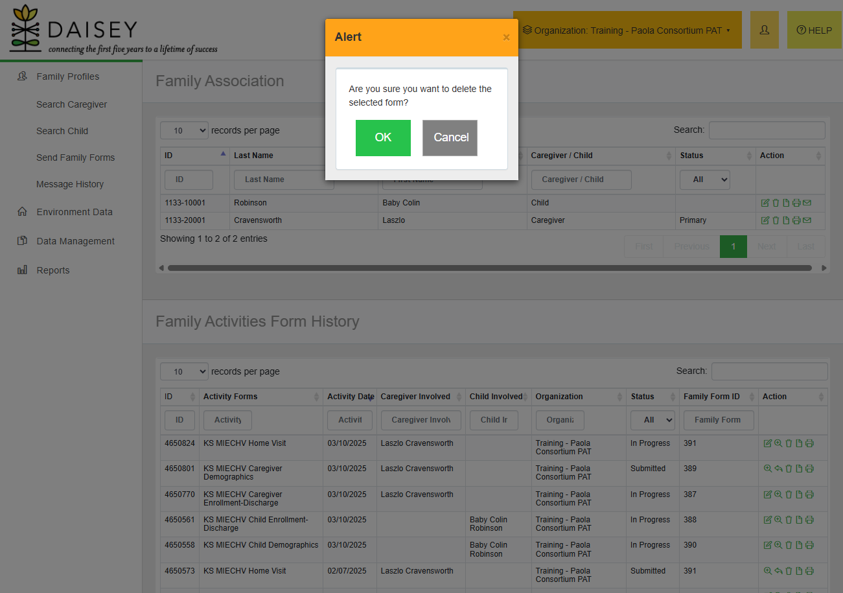Change Family Association records per page dropdown

[184, 130]
